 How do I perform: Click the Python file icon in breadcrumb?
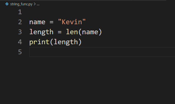coord(7,4)
